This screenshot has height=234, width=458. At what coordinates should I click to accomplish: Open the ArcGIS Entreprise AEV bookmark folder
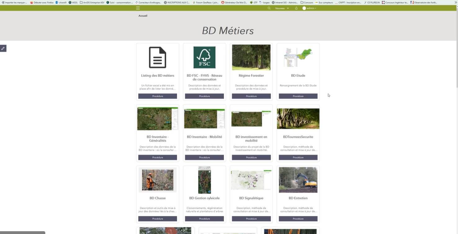[92, 2]
